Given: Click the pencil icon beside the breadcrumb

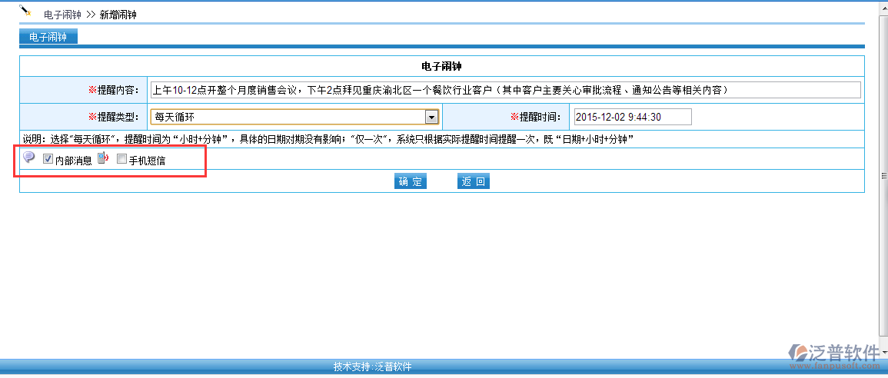Looking at the screenshot, I should 25,11.
